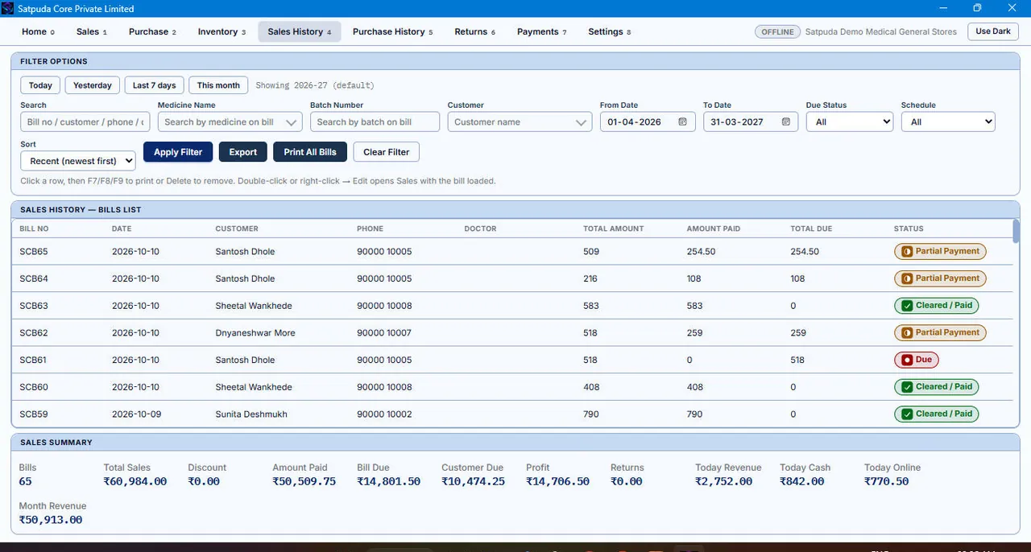Open the Sort order dropdown

click(x=78, y=161)
